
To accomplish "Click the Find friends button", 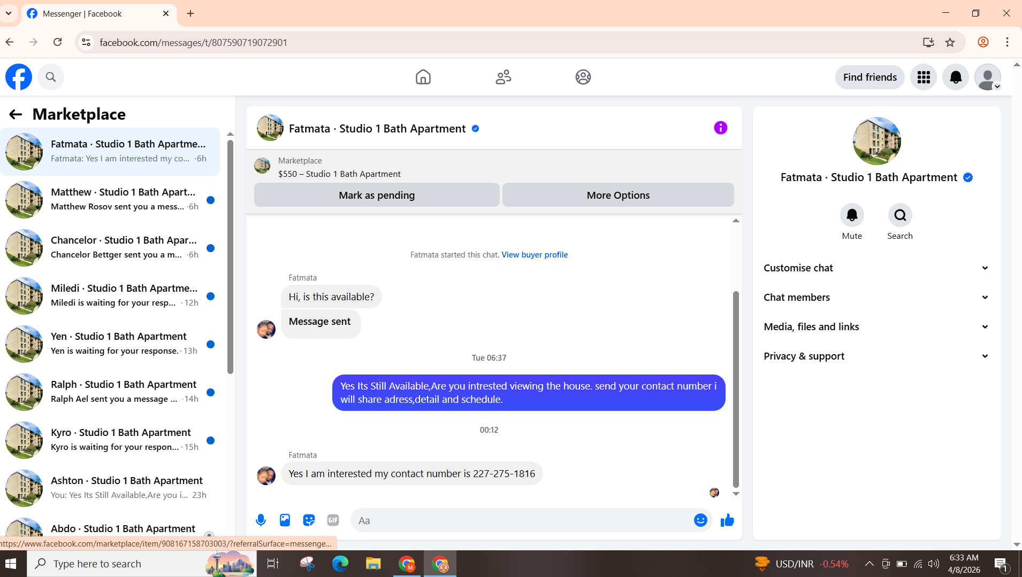I will coord(870,77).
